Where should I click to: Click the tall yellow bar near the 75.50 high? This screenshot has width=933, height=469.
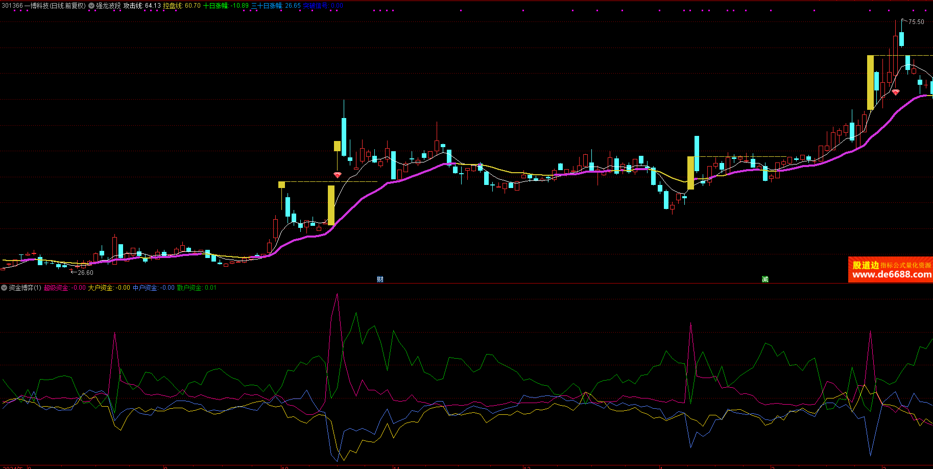click(870, 82)
